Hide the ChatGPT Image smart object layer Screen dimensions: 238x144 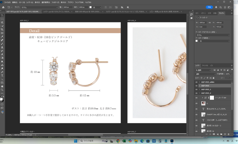tap(196, 114)
